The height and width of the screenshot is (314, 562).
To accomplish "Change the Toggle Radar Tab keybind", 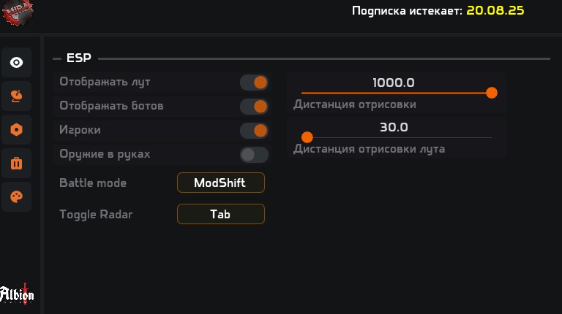I will pos(220,214).
